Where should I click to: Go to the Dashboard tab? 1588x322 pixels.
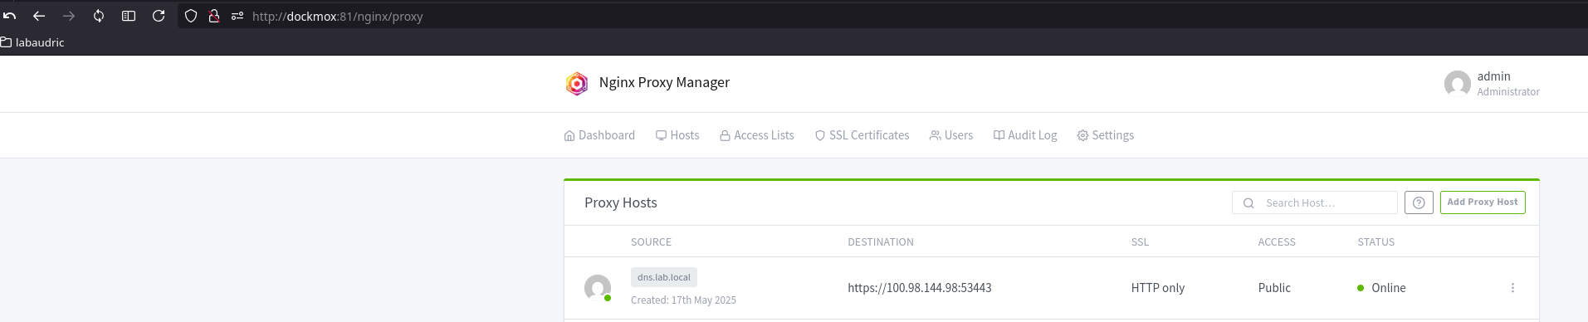599,135
